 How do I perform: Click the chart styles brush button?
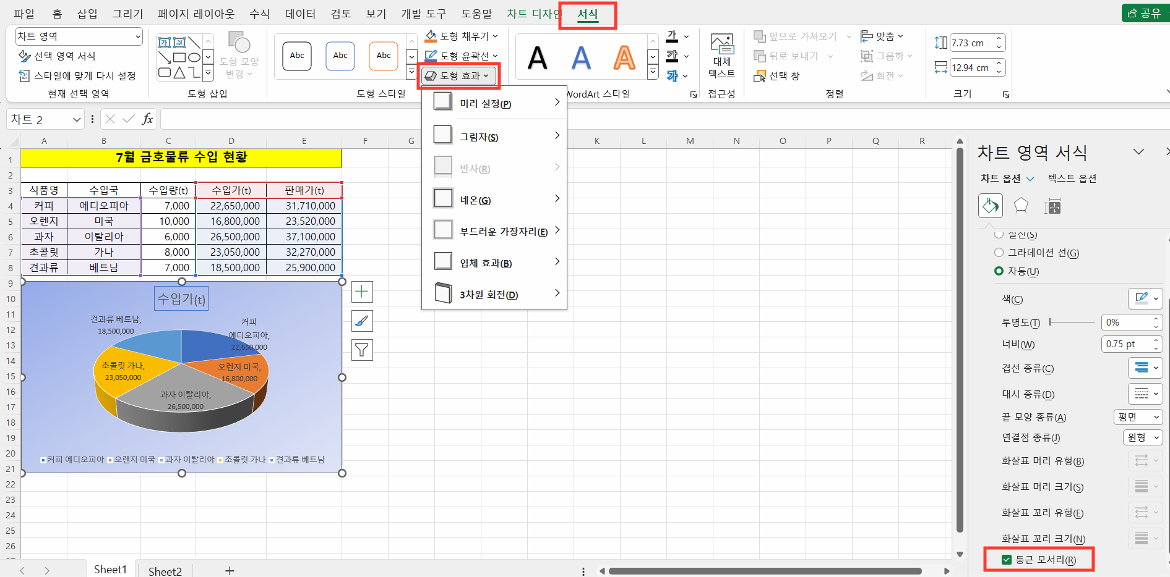[362, 321]
